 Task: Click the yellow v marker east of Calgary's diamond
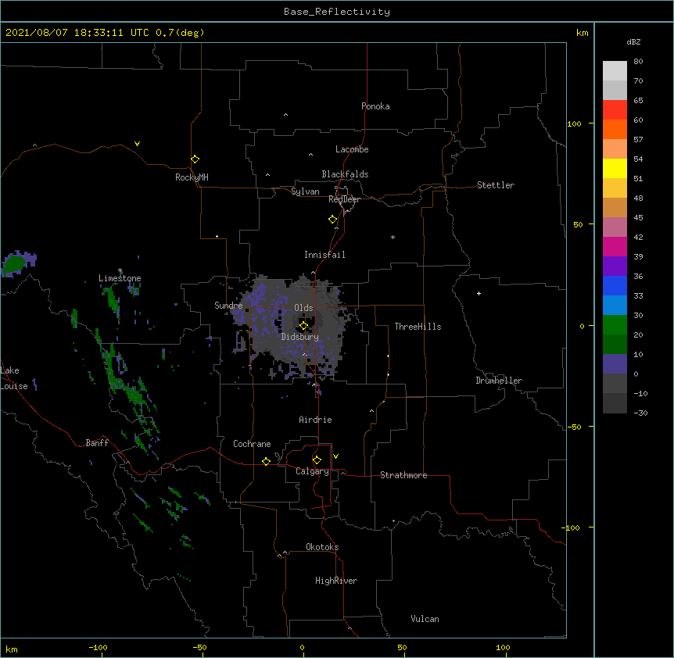[x=335, y=456]
